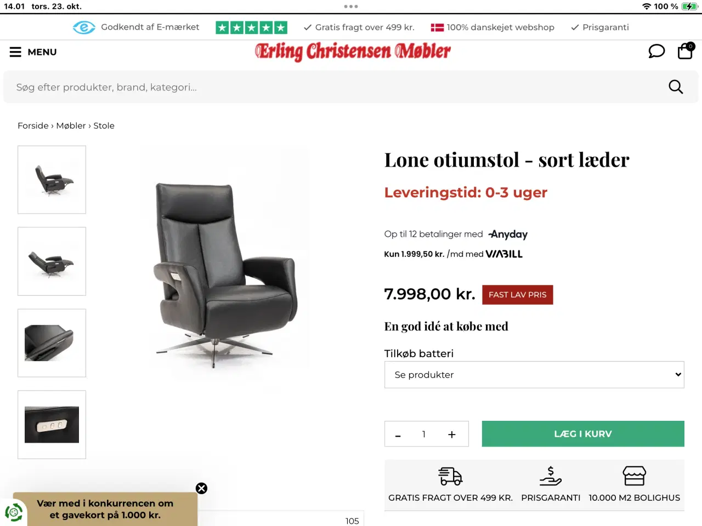Increase quantity with the plus button
Image resolution: width=702 pixels, height=526 pixels.
(x=452, y=434)
